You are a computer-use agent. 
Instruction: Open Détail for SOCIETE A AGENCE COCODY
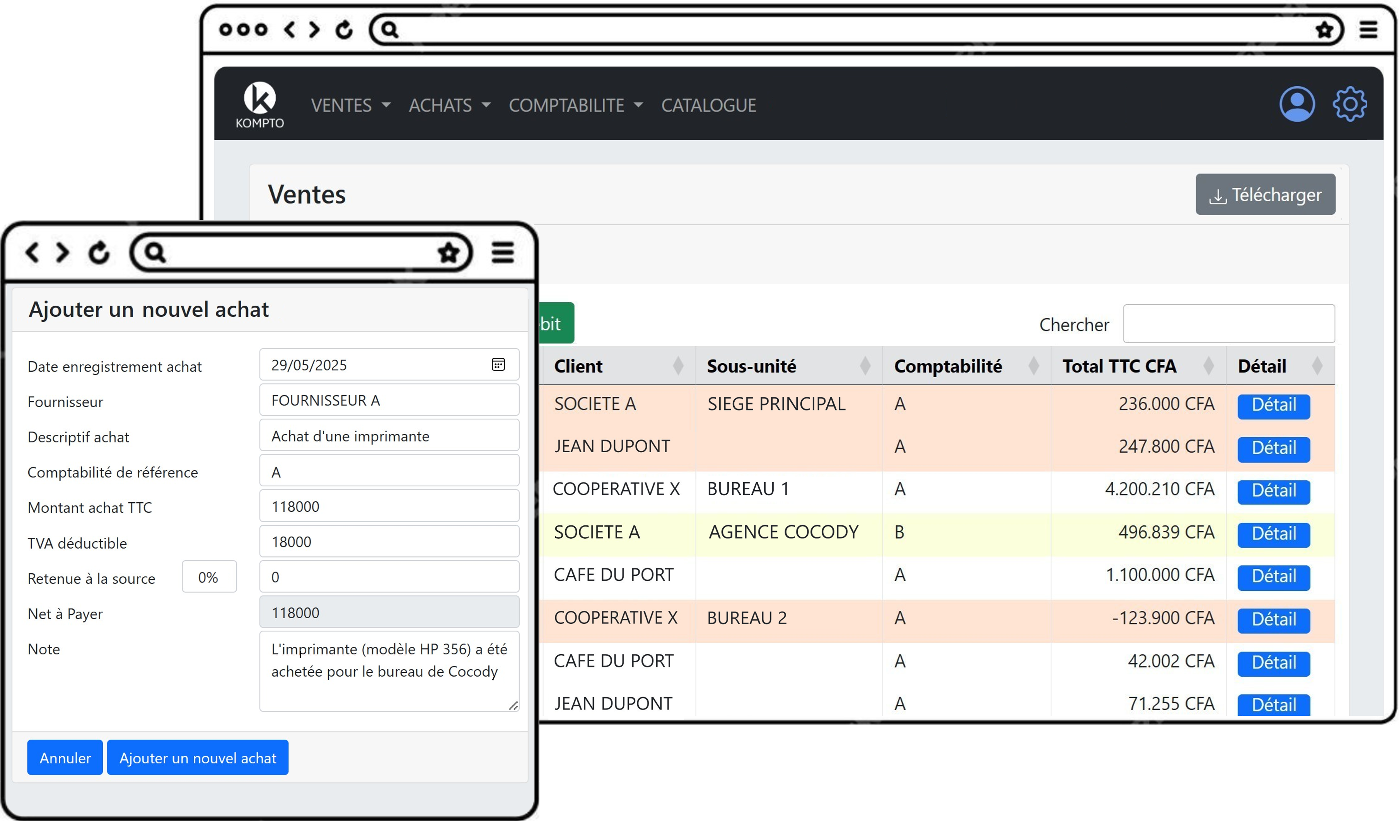tap(1274, 534)
